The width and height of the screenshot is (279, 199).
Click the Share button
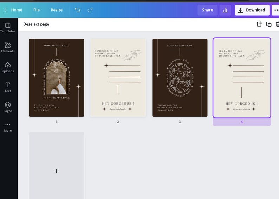207,10
